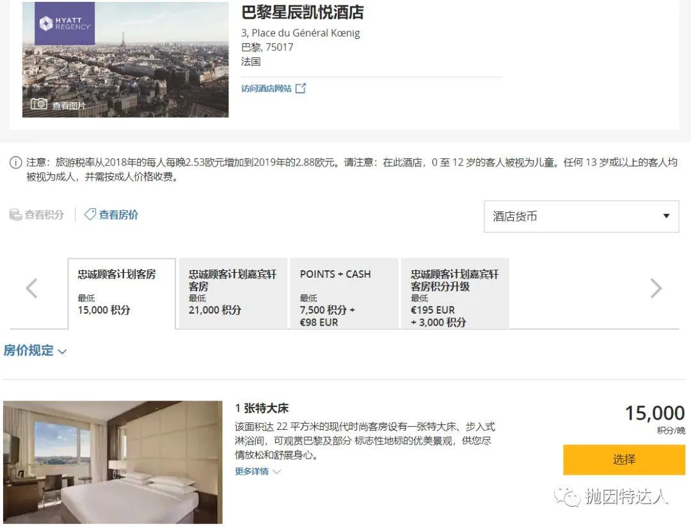This screenshot has height=527, width=691.
Task: Click the coins icon beside 查看积分
Action: [15, 215]
